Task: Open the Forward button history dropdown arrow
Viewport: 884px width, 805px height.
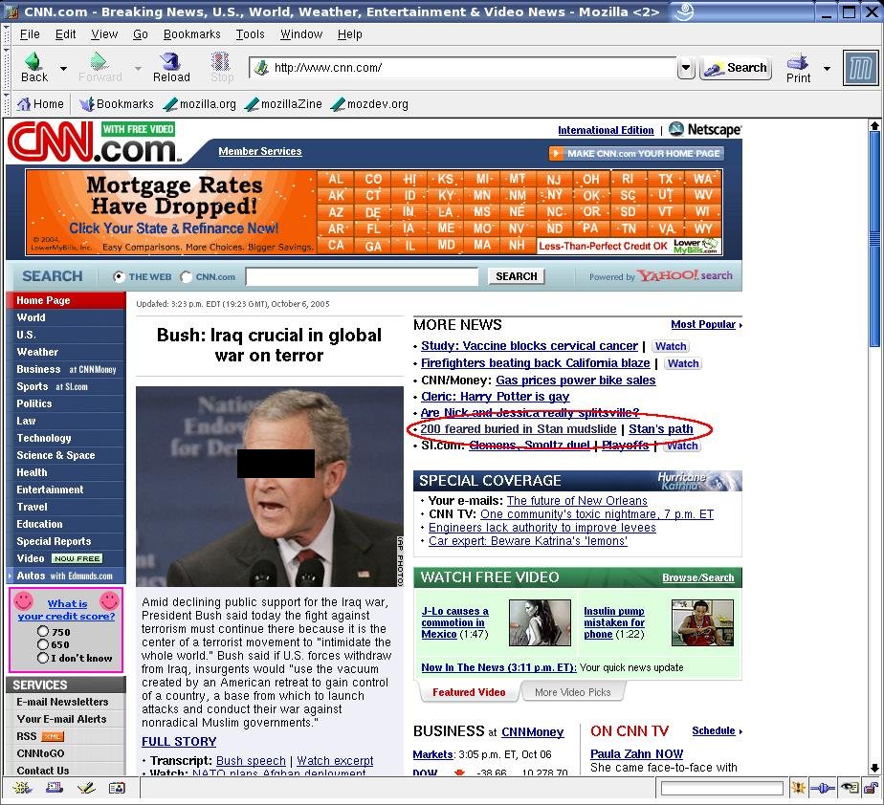Action: tap(138, 68)
